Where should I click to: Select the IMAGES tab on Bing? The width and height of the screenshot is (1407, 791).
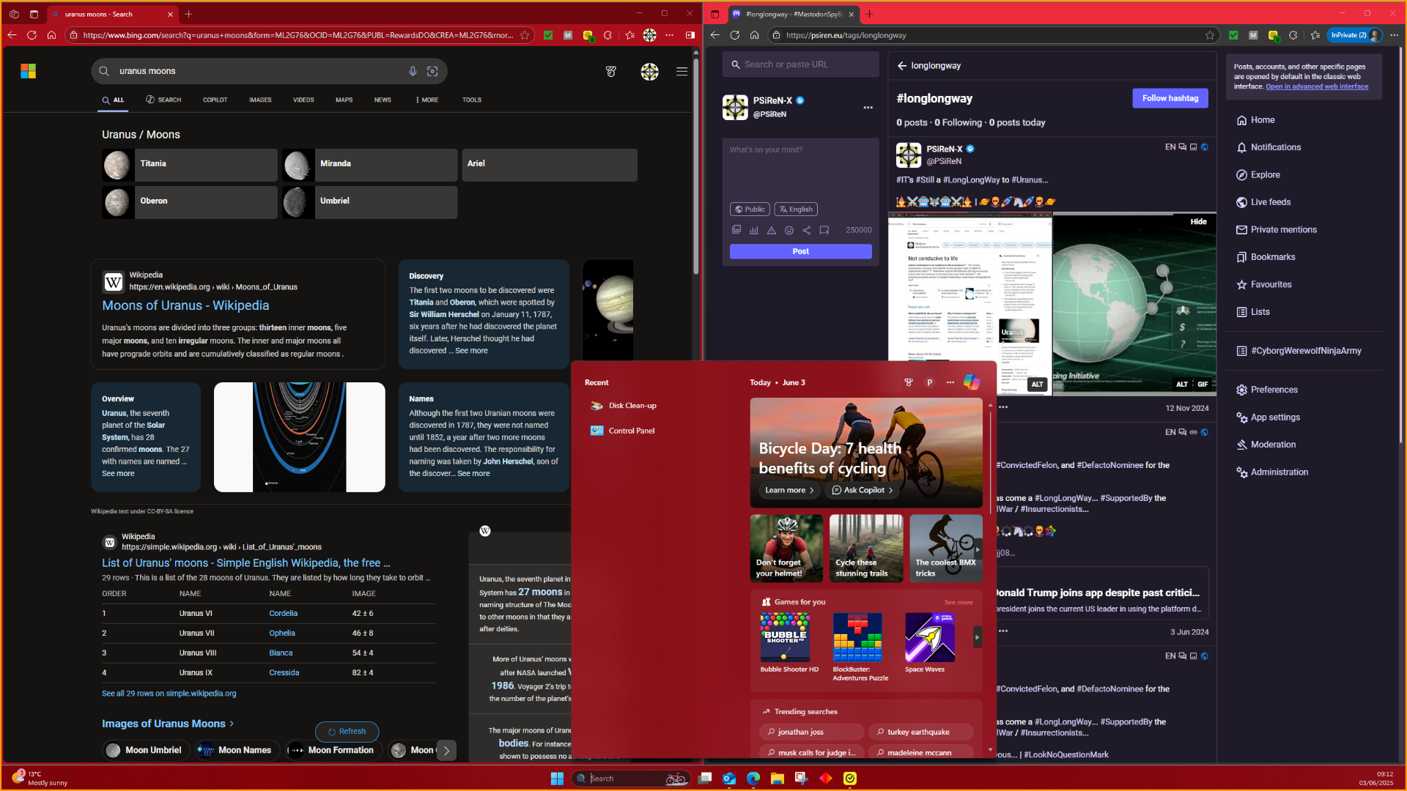coord(260,100)
